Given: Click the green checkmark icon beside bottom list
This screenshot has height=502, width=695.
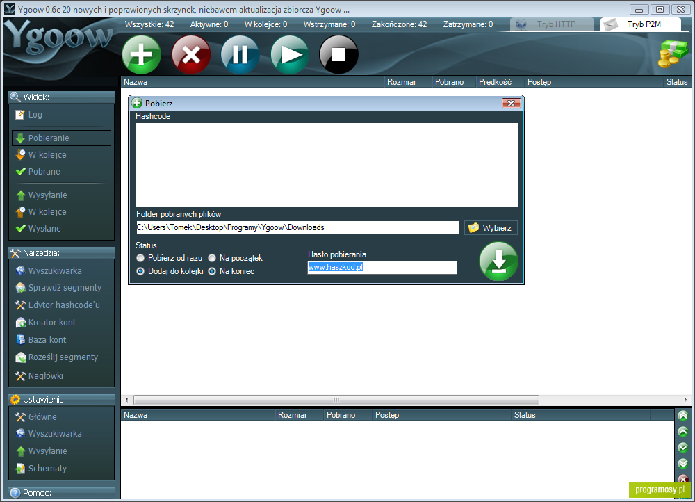Looking at the screenshot, I should 683,448.
